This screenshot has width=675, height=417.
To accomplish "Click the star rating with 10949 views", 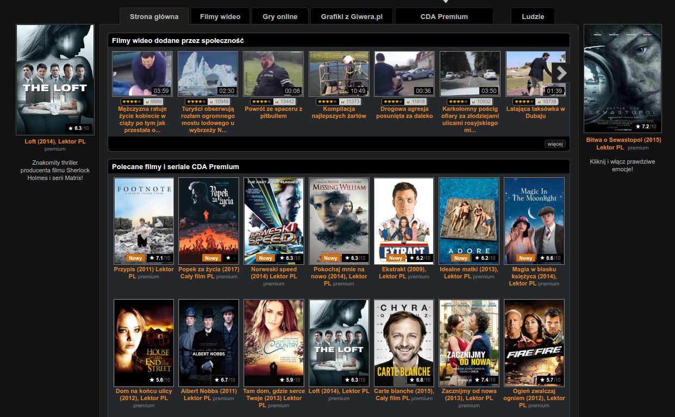I will [x=208, y=102].
